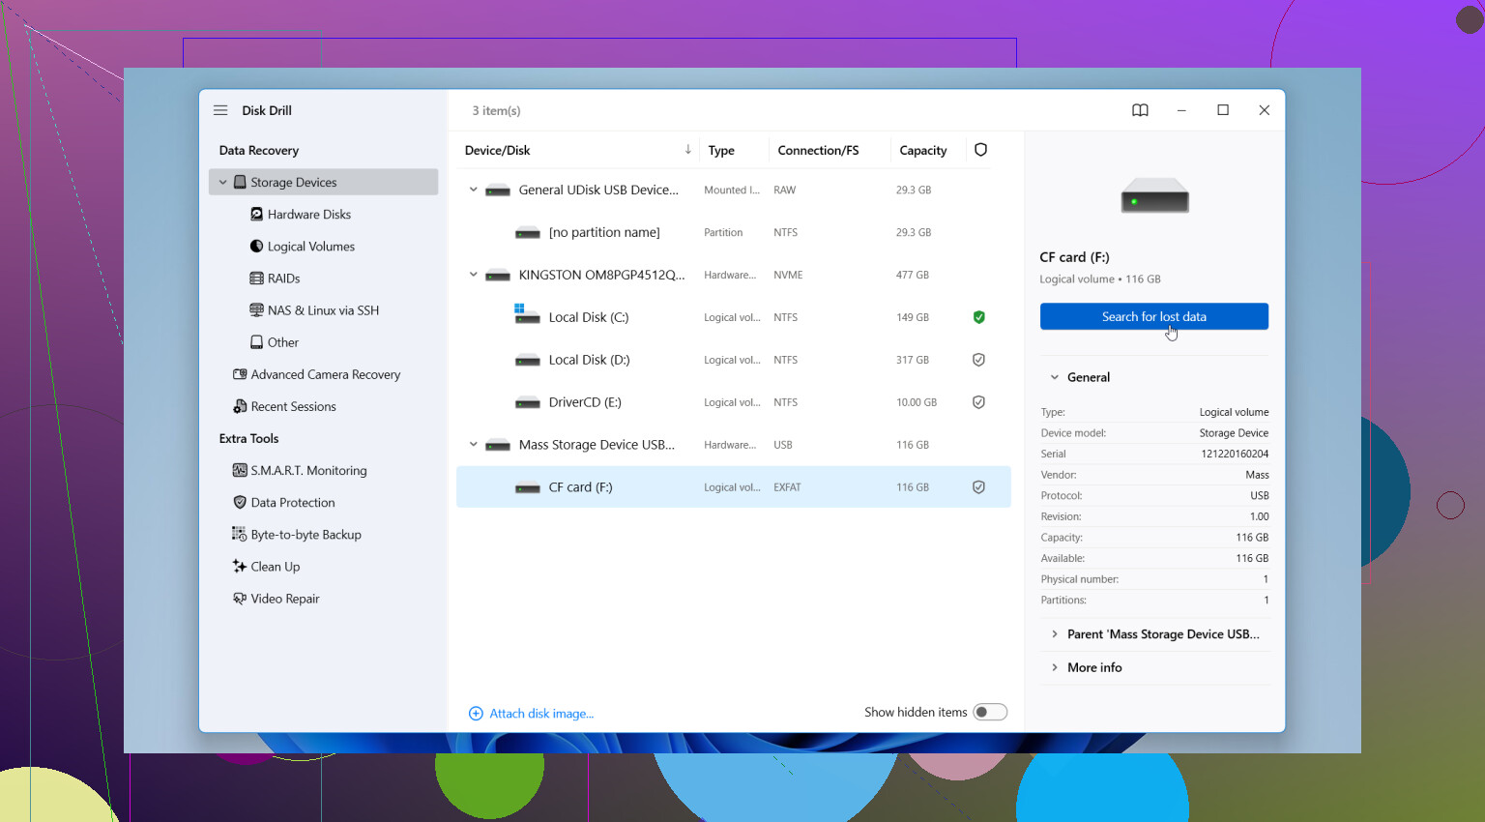Image resolution: width=1485 pixels, height=822 pixels.
Task: Sort by the Connection/FS column header
Action: coord(818,150)
